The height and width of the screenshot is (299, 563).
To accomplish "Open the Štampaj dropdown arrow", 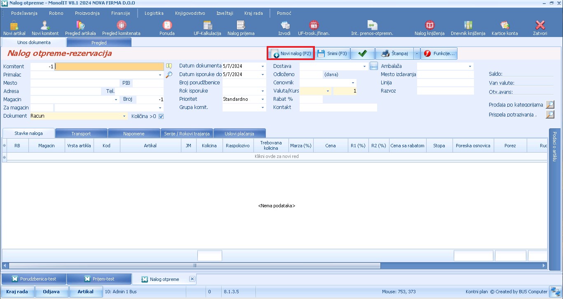I will tap(417, 53).
